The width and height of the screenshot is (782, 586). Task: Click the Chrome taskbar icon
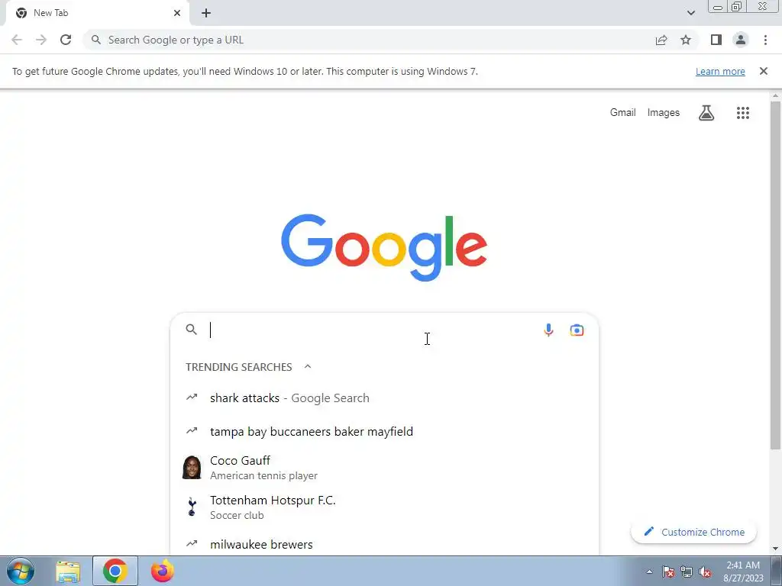pyautogui.click(x=115, y=571)
